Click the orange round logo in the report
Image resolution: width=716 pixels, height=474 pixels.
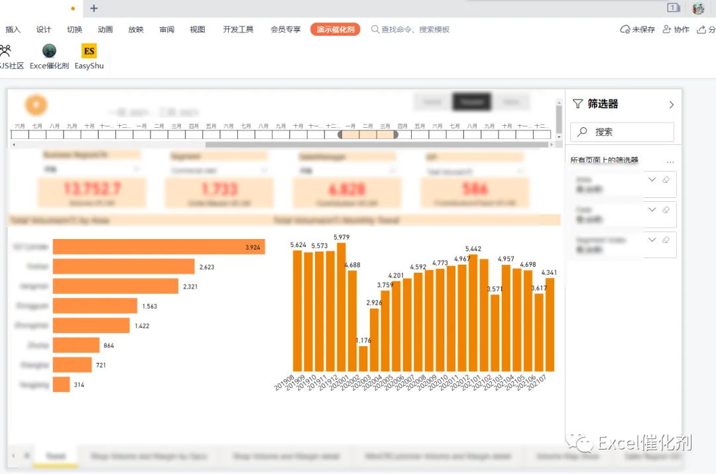click(36, 105)
